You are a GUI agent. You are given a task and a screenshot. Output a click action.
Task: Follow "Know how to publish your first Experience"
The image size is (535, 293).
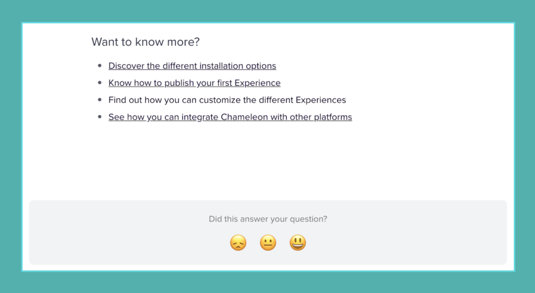pos(194,83)
